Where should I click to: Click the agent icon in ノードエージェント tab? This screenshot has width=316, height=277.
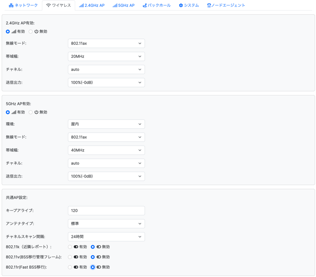click(209, 5)
